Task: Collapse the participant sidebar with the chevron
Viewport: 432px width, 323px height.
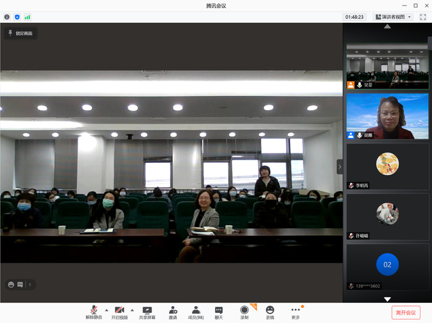Action: [x=339, y=166]
